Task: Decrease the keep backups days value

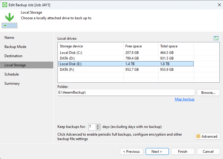Action: [98, 128]
